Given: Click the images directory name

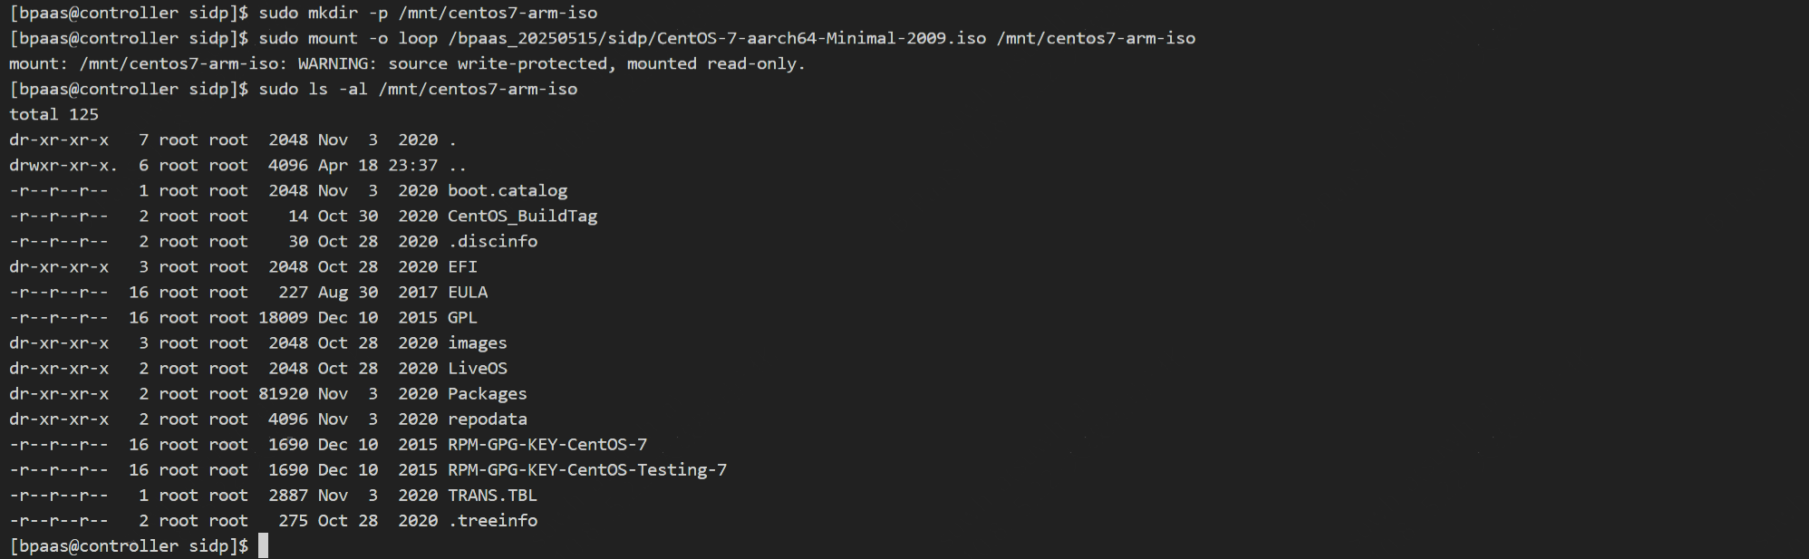Looking at the screenshot, I should [477, 342].
